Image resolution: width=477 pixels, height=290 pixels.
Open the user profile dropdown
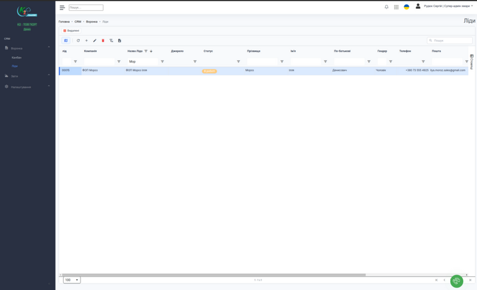tap(447, 7)
